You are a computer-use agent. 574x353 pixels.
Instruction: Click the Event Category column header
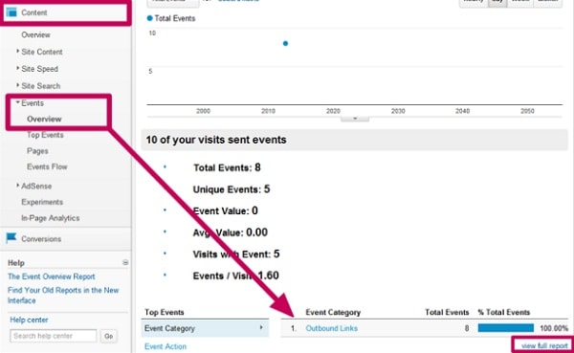click(333, 313)
